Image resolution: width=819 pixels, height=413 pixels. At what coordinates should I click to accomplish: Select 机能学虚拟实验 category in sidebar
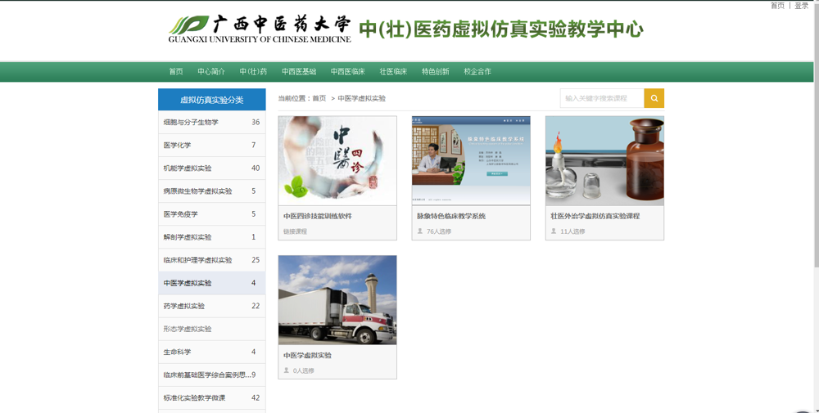188,168
